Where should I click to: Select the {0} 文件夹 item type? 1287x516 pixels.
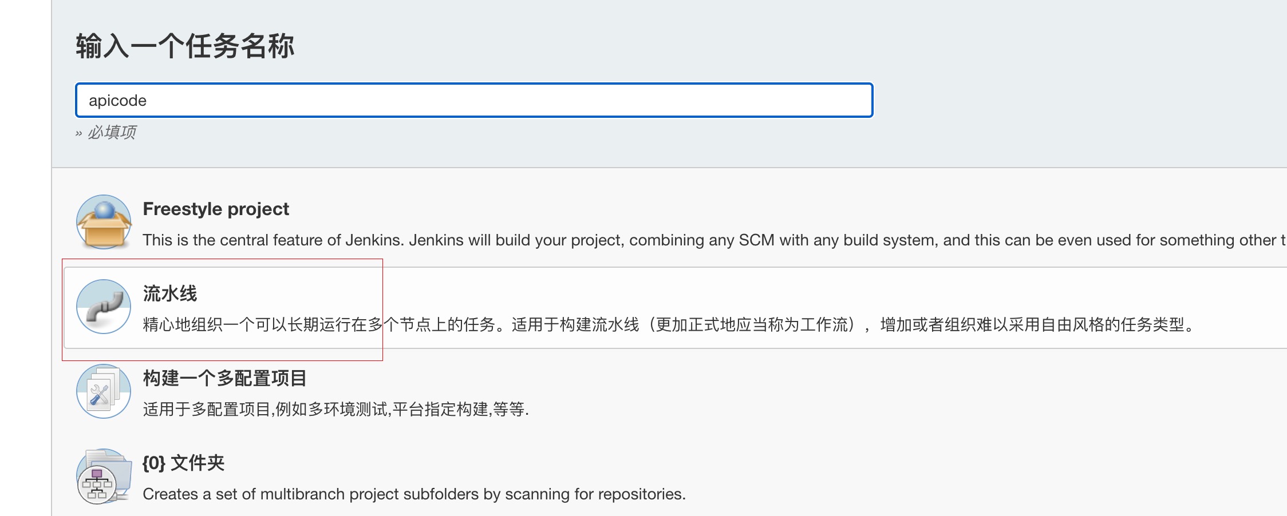[183, 464]
